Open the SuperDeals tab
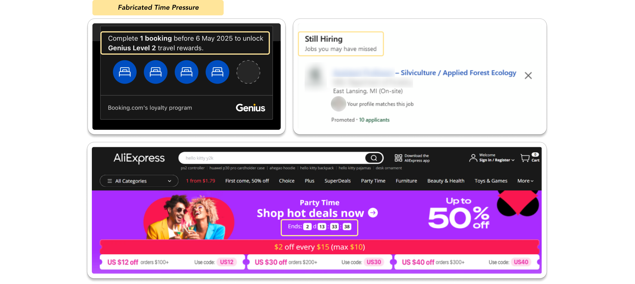 click(337, 181)
